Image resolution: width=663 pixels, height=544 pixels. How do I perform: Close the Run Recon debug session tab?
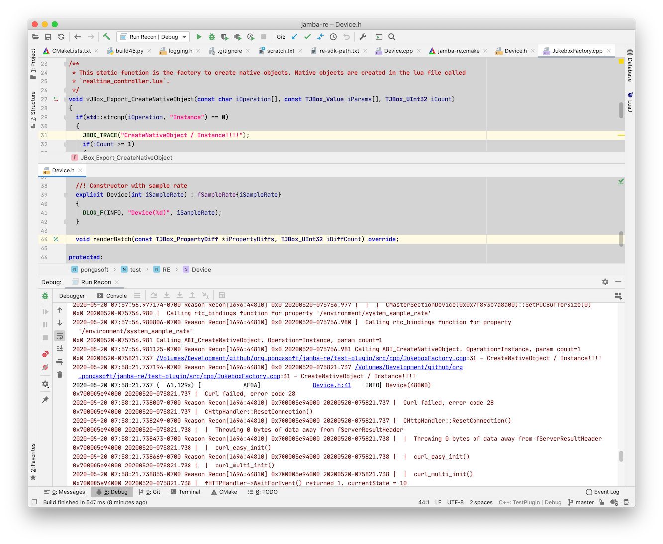click(117, 282)
